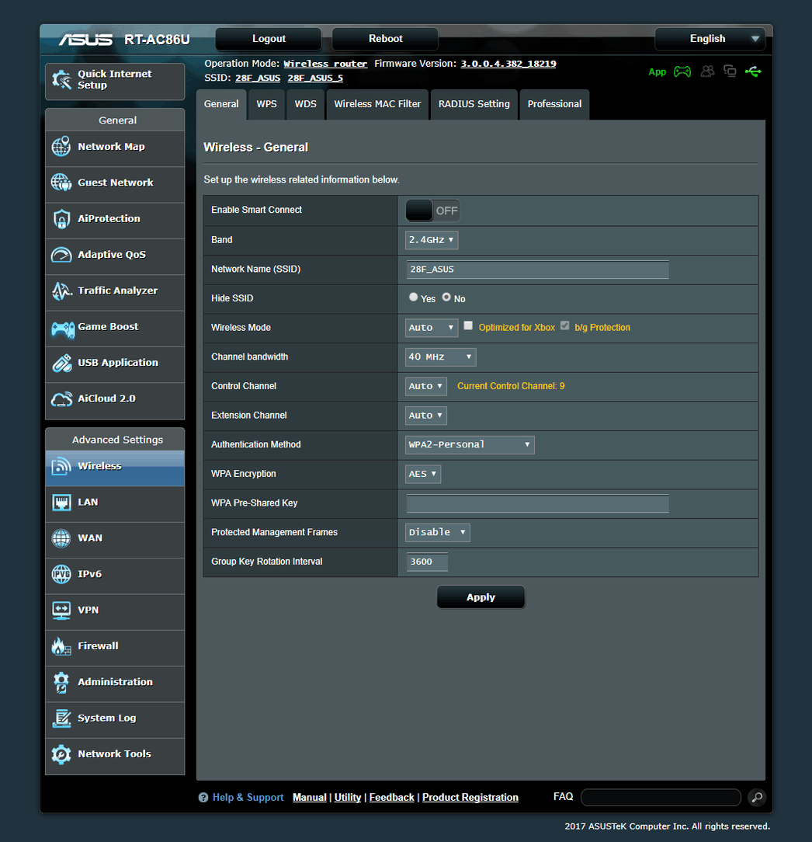The width and height of the screenshot is (812, 842).
Task: Click the Adaptive QoS gauge icon
Action: 61,255
